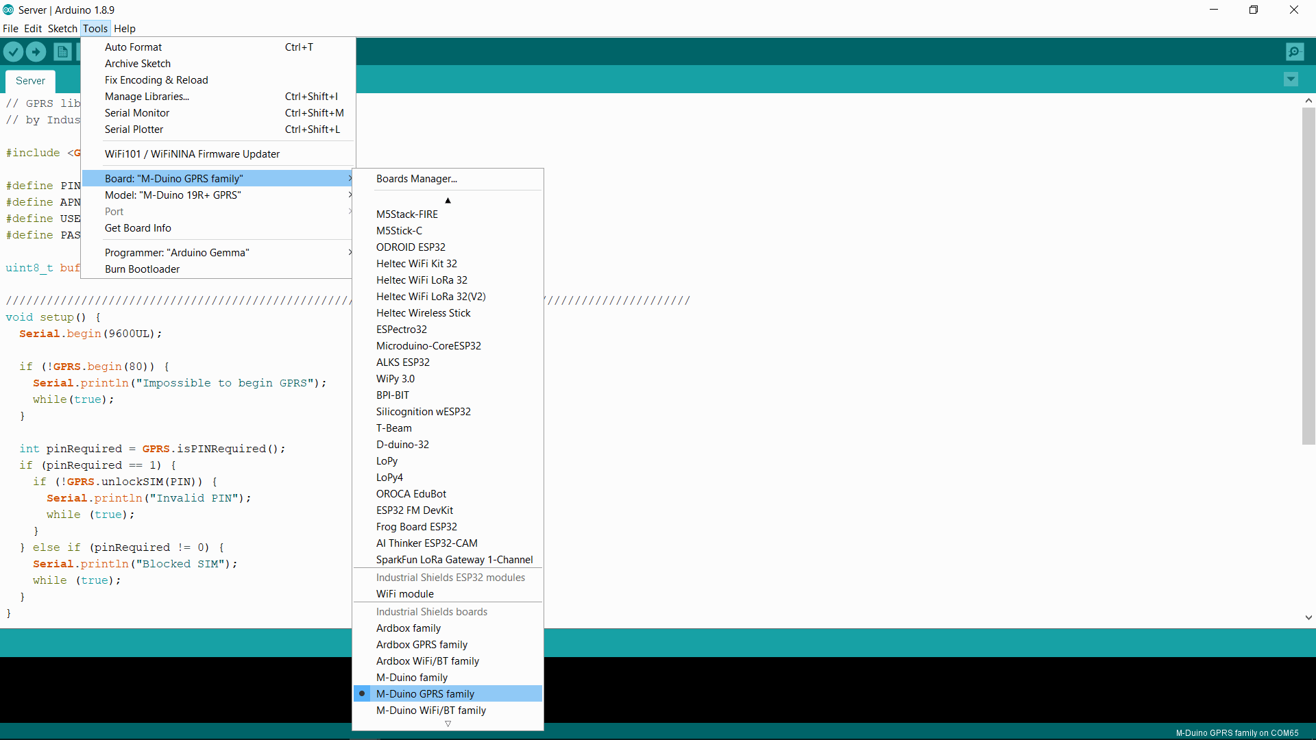
Task: Select the LoPy board
Action: coord(448,460)
